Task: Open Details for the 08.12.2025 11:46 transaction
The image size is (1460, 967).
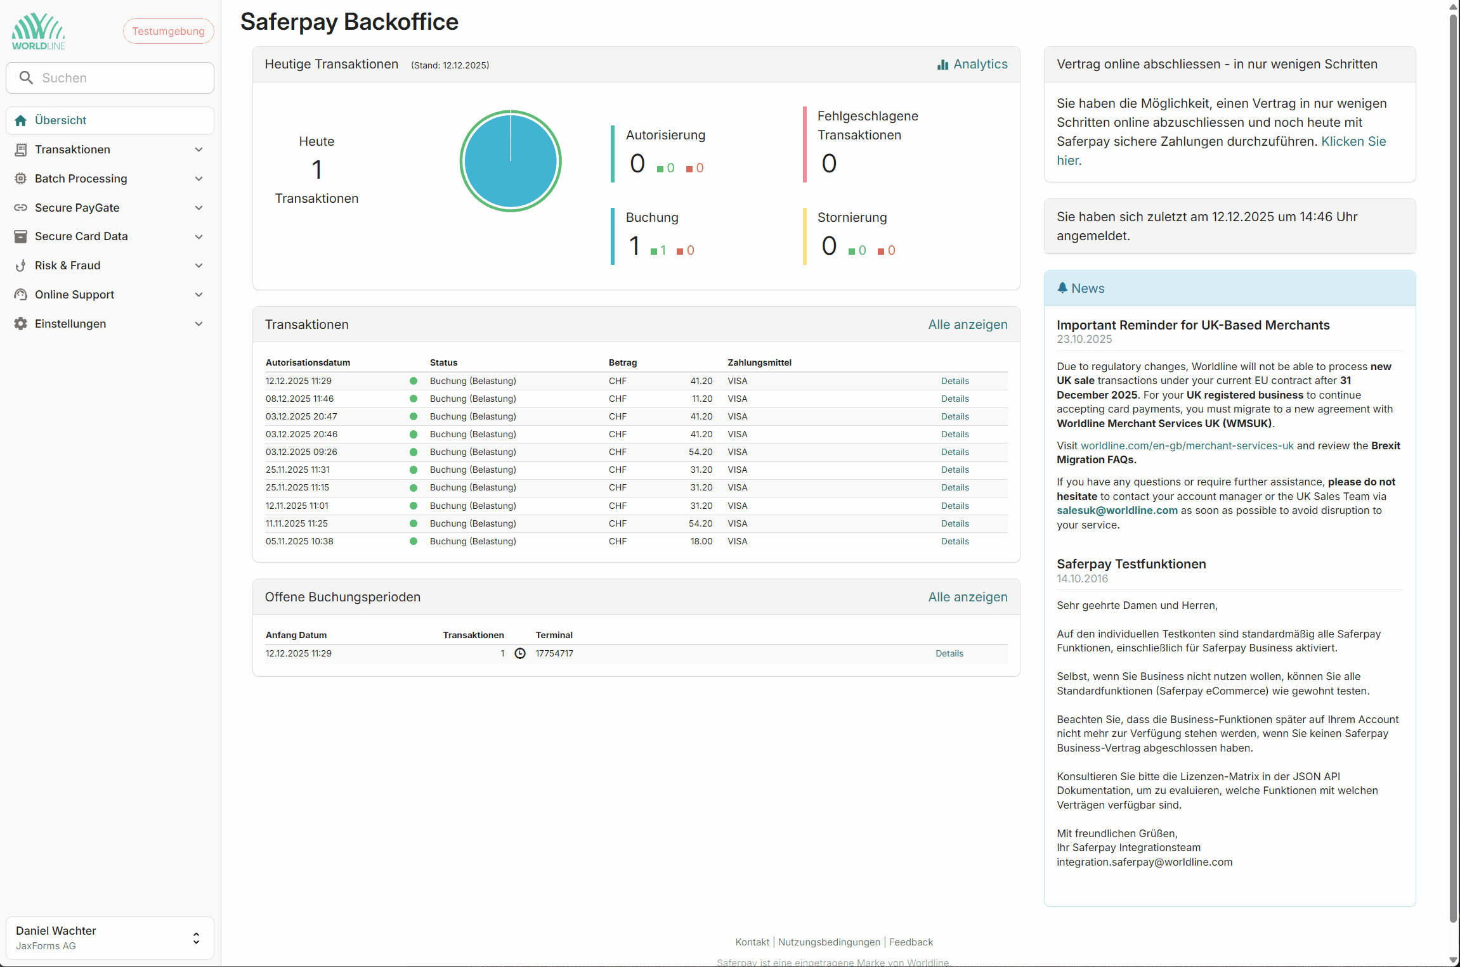Action: pos(955,399)
